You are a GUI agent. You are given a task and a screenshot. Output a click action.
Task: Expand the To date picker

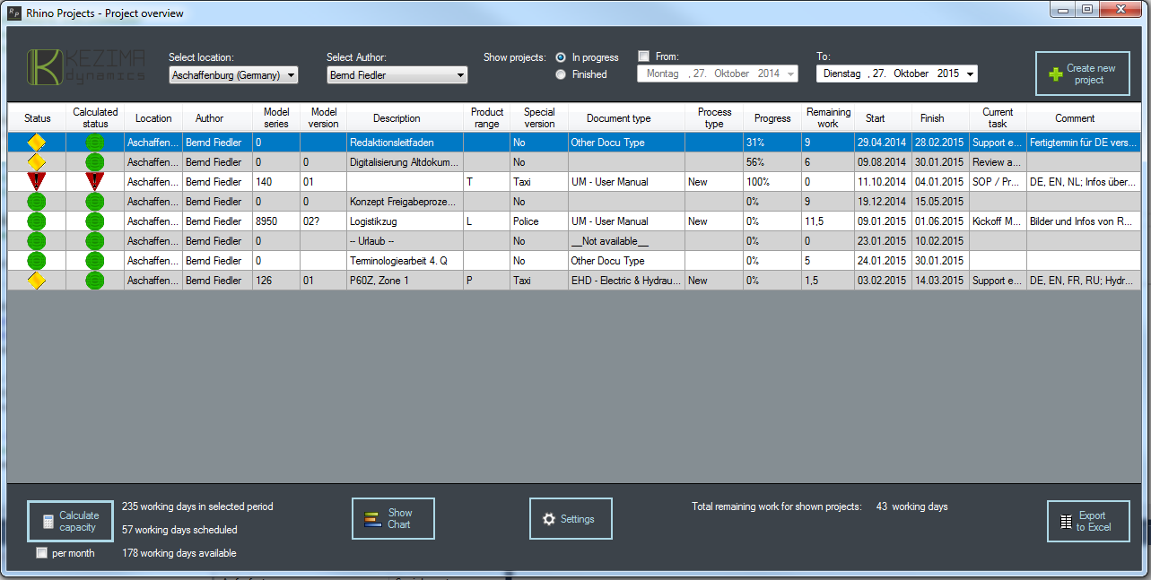point(971,74)
